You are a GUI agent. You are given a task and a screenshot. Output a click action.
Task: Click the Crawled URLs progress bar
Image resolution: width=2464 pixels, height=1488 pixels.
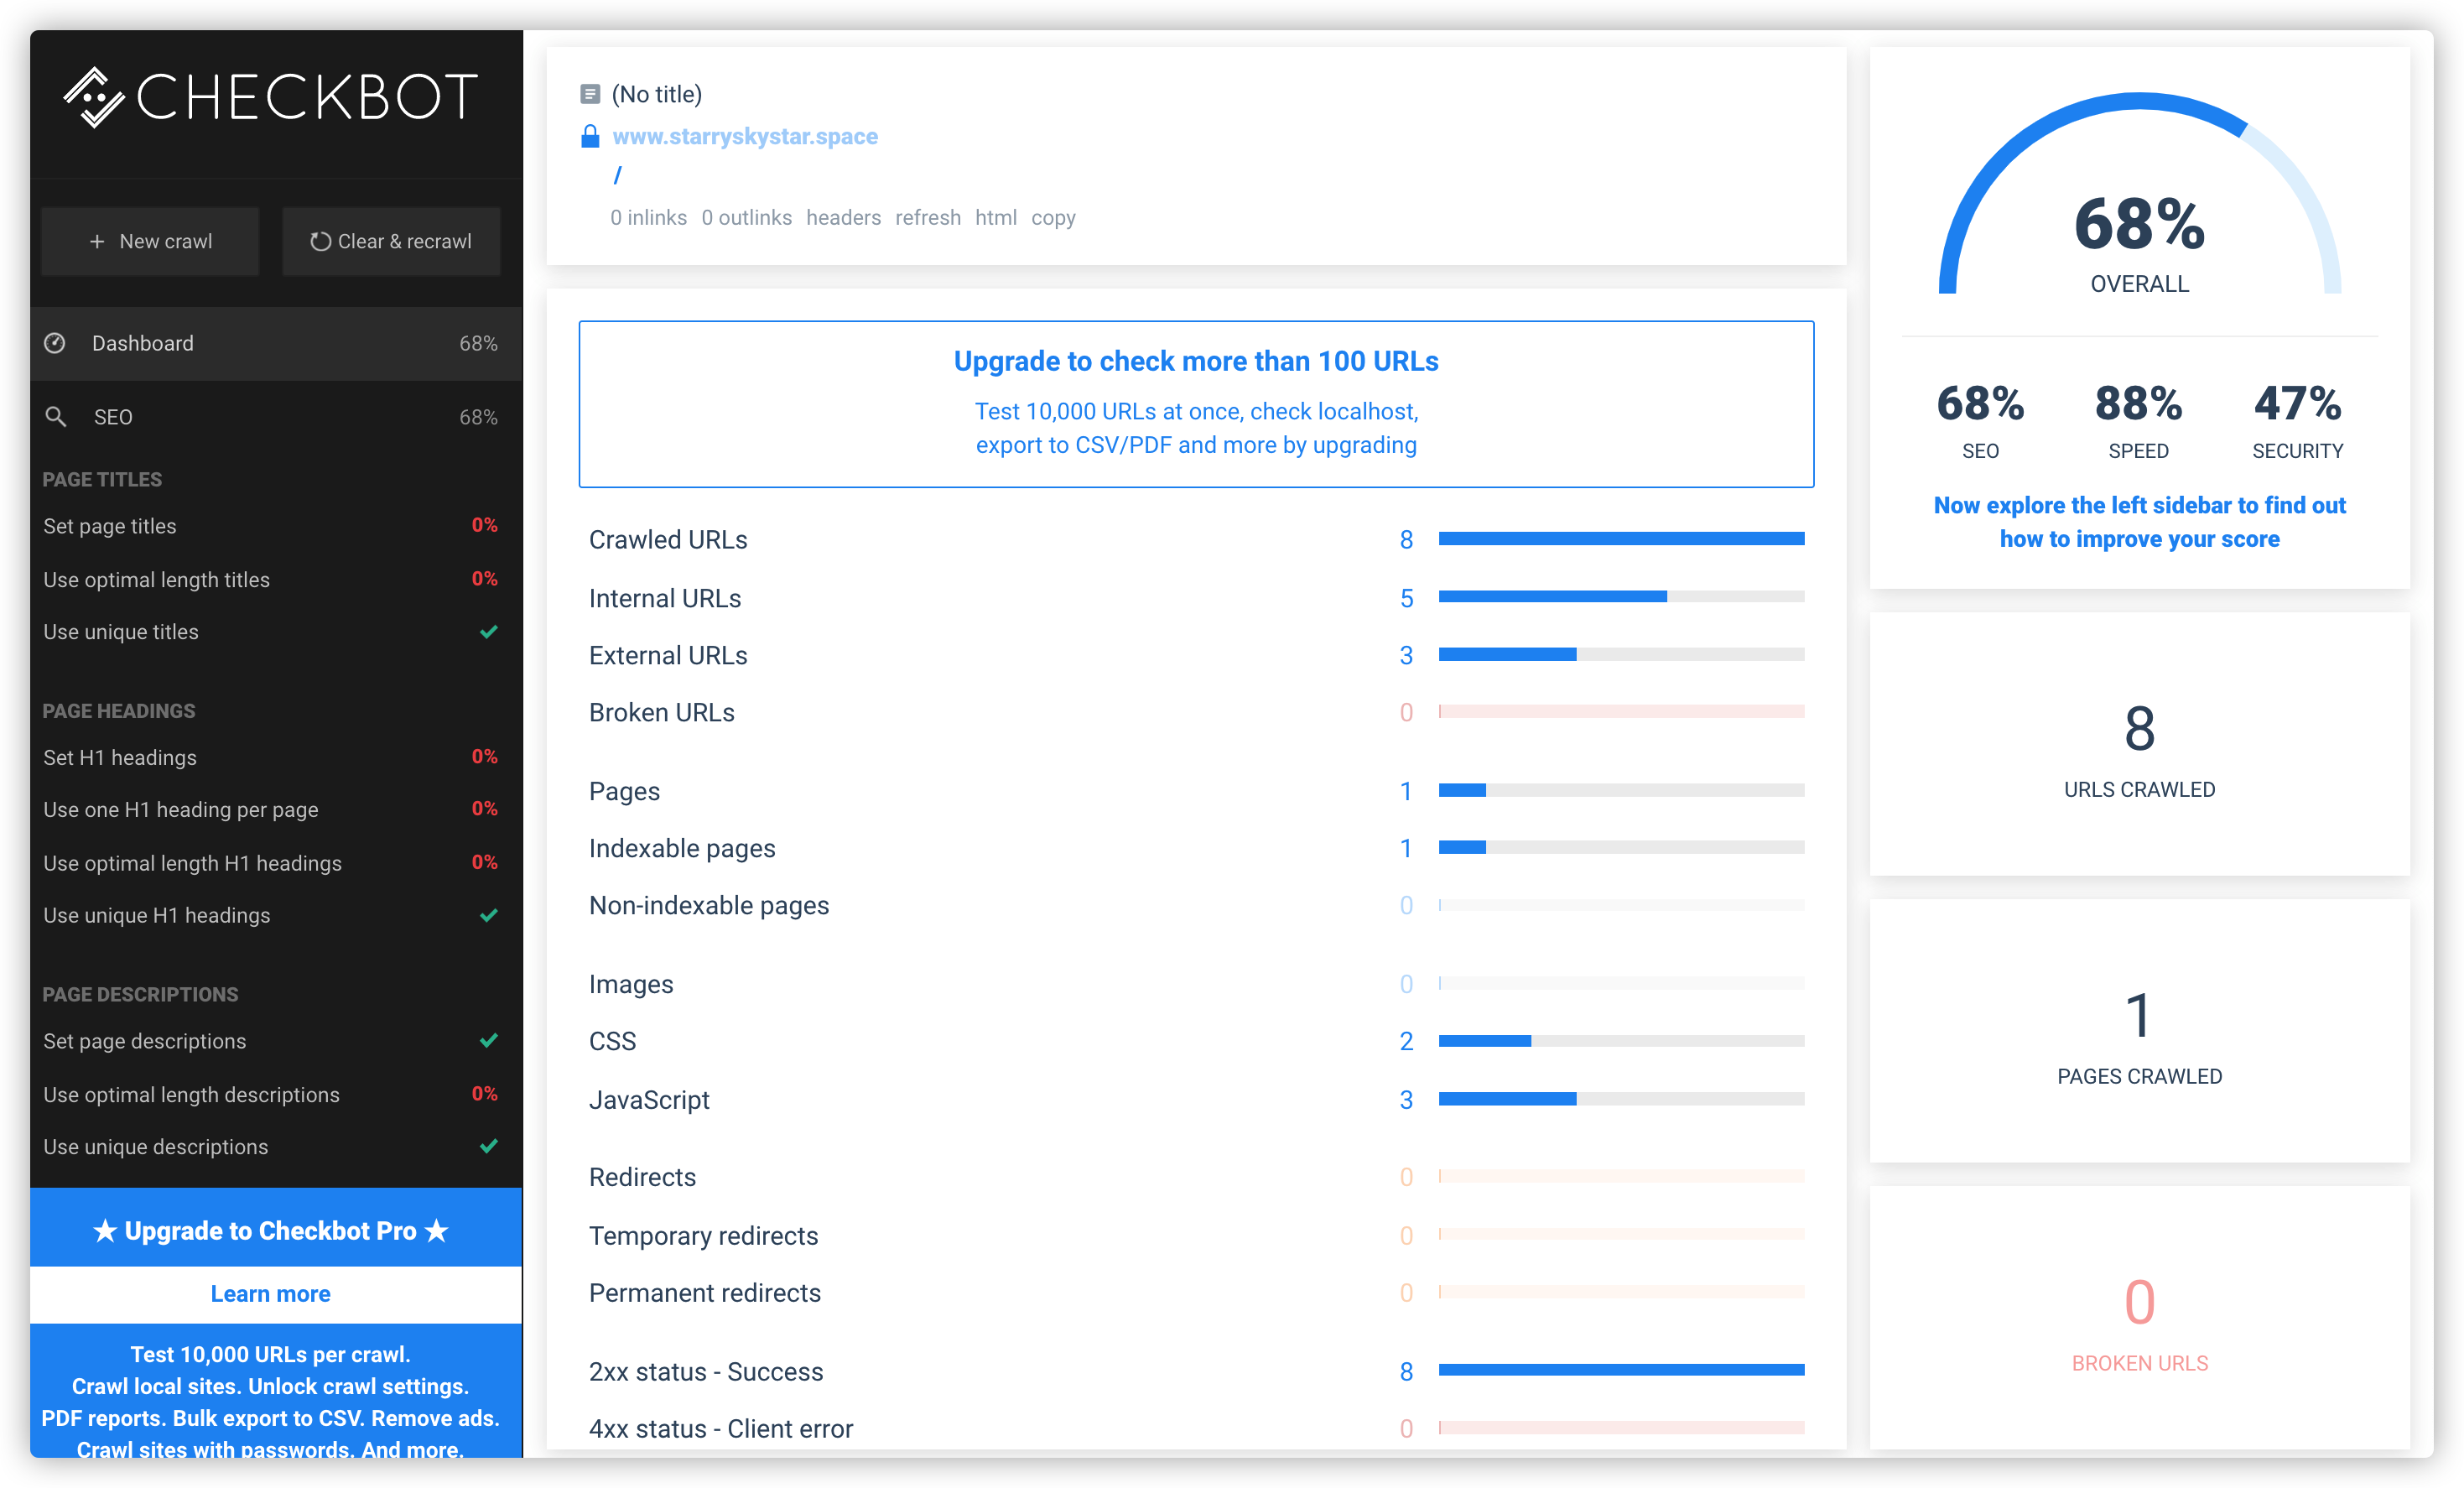tap(1621, 539)
